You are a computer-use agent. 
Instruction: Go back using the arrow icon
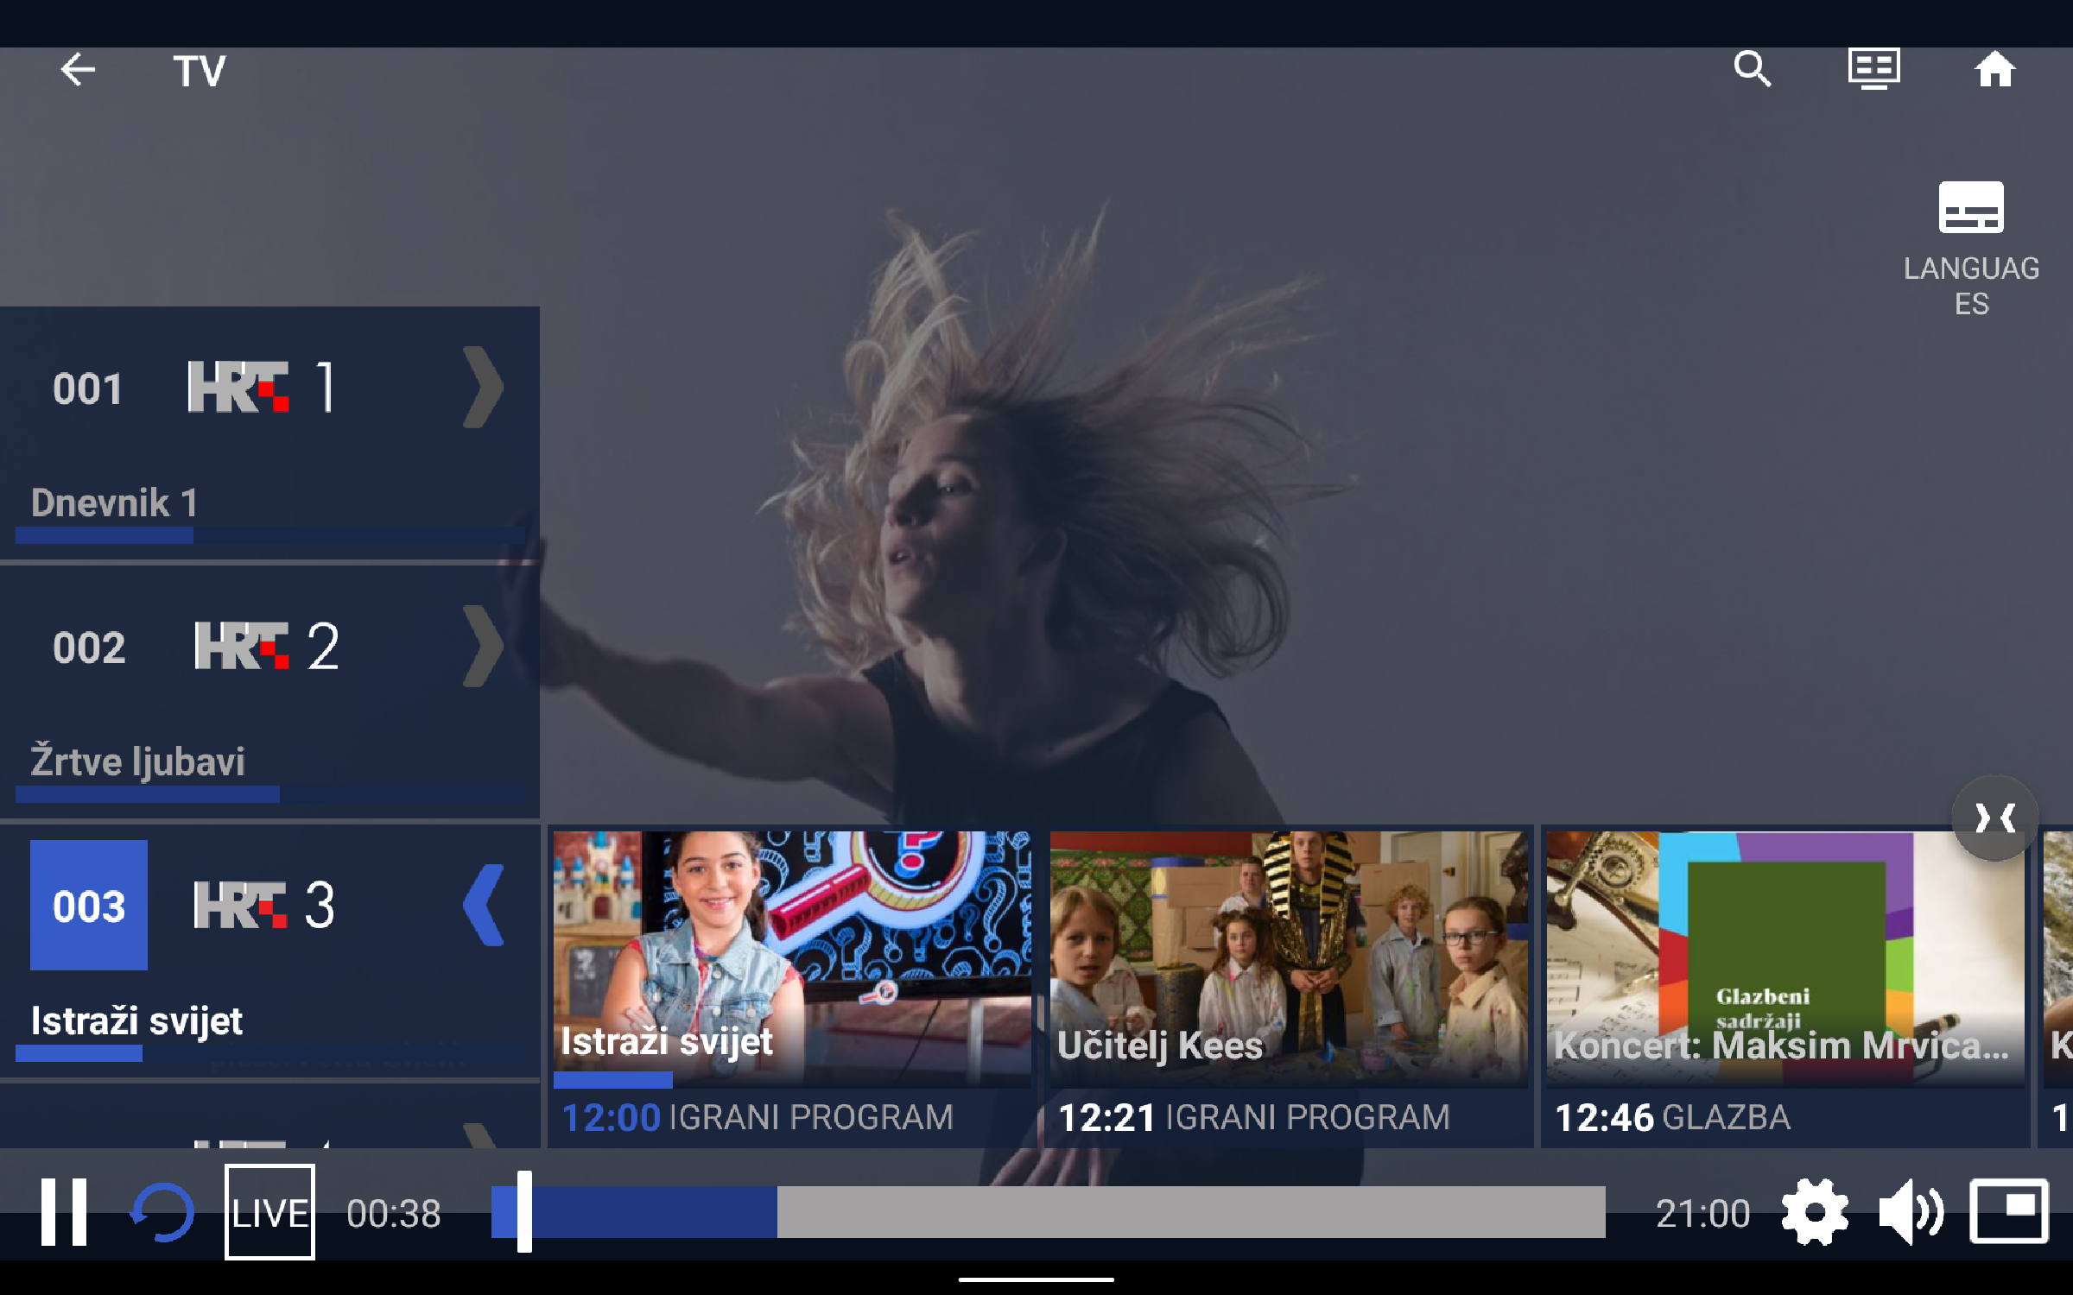click(x=77, y=70)
